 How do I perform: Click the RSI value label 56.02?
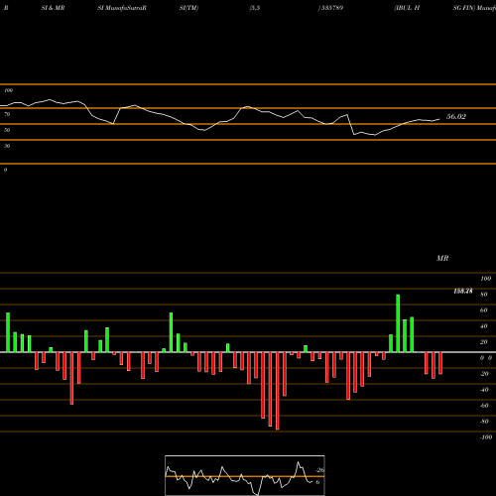pos(456,117)
